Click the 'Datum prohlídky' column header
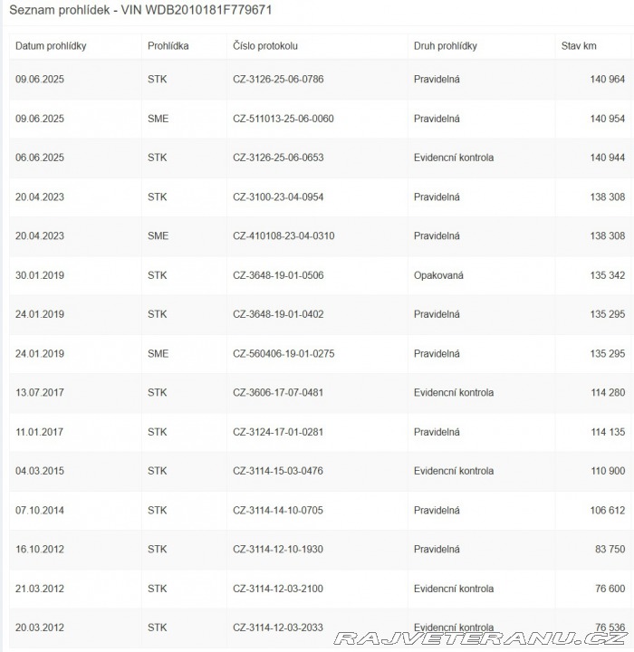The width and height of the screenshot is (634, 652). (x=51, y=46)
